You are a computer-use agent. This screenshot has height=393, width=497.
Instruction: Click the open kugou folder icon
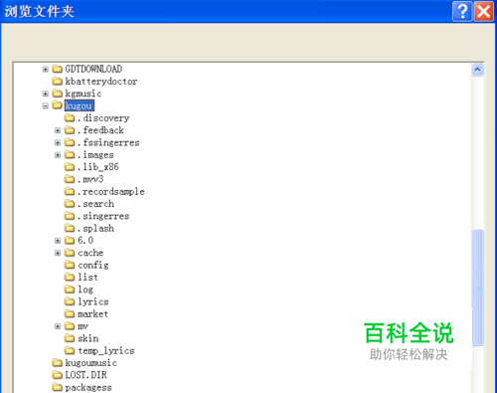tap(58, 105)
